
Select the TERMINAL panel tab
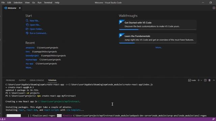[x=52, y=80]
